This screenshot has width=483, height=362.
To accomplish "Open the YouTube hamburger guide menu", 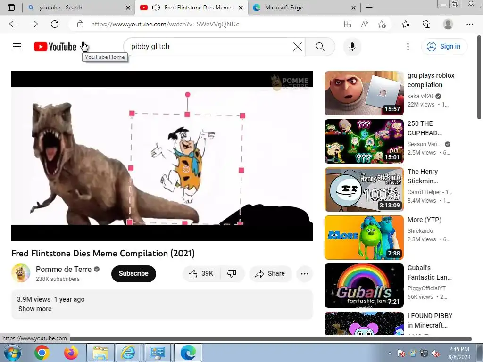I will click(17, 47).
